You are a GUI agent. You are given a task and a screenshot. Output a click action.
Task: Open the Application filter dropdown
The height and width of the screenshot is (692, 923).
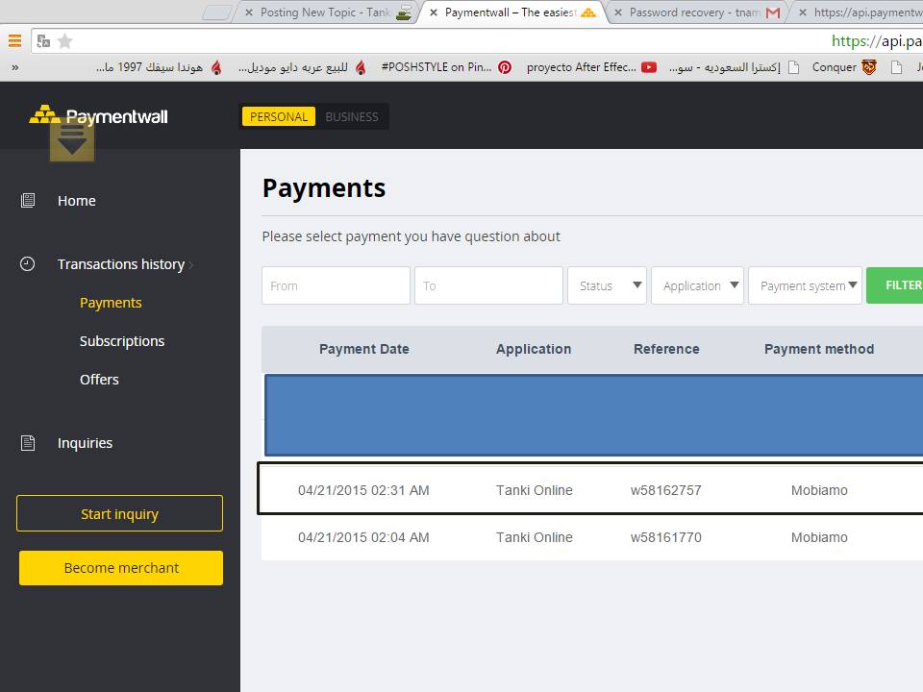(x=697, y=285)
